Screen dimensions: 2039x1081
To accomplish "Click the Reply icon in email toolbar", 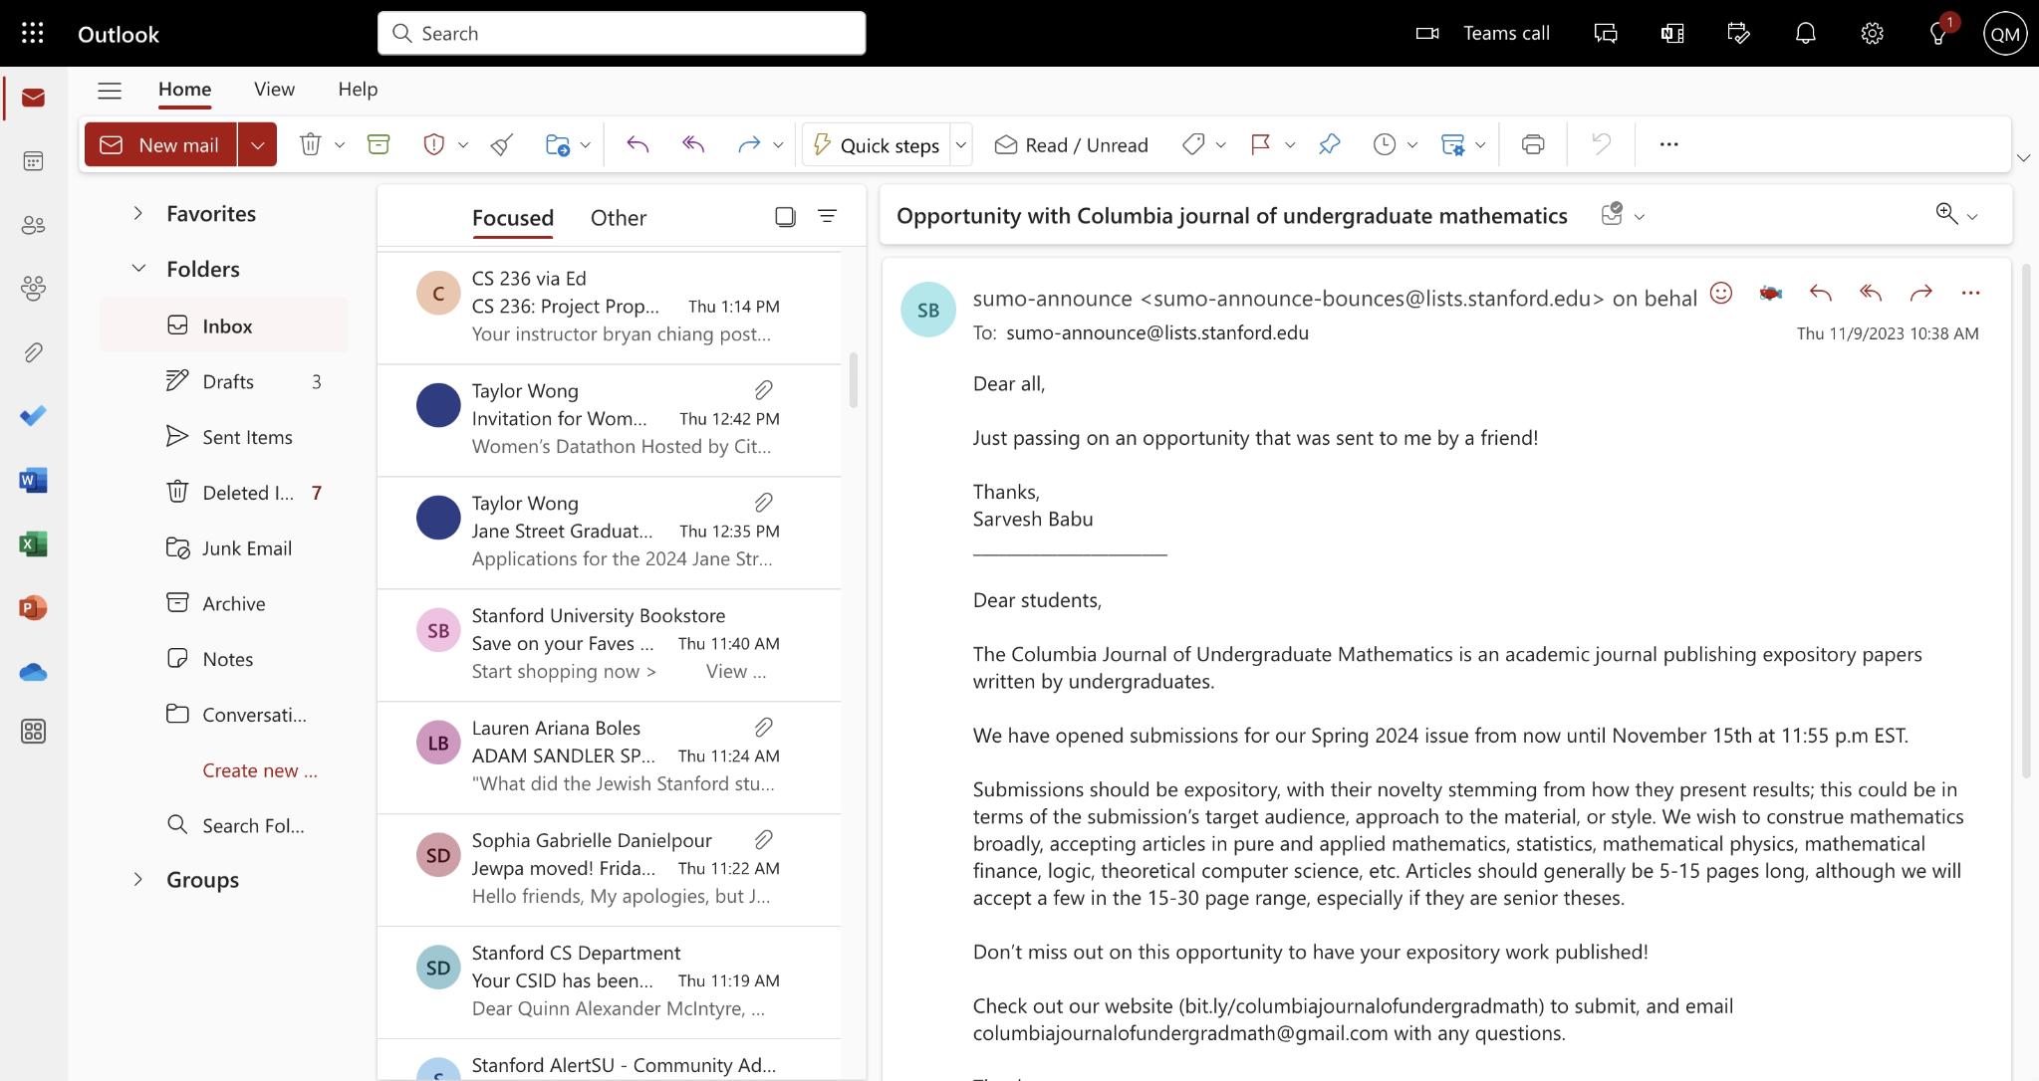I will (x=1818, y=296).
